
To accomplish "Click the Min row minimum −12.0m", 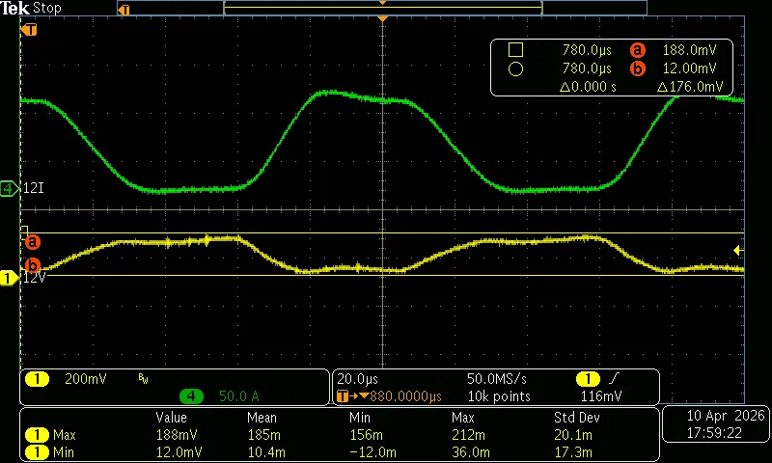I will click(x=372, y=452).
